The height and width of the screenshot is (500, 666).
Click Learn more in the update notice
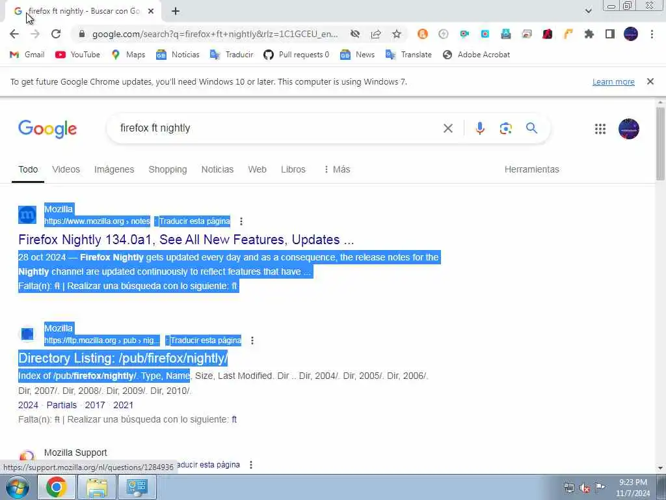click(613, 81)
